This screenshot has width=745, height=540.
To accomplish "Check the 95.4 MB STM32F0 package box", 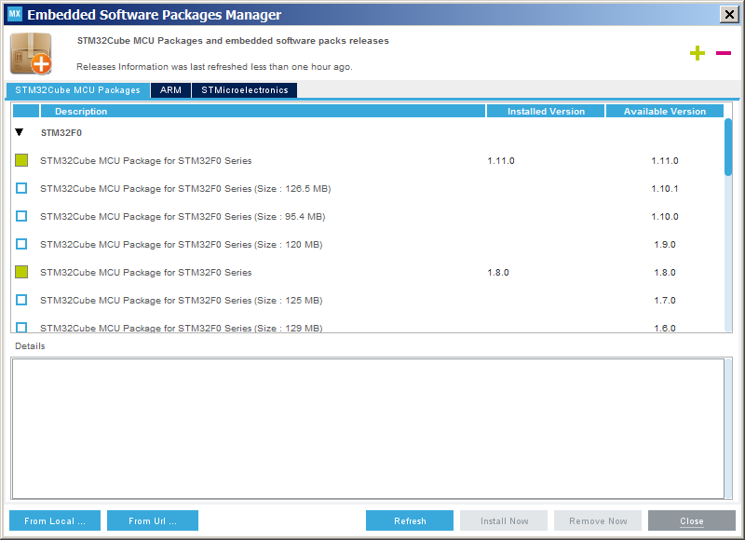I will coord(21,216).
